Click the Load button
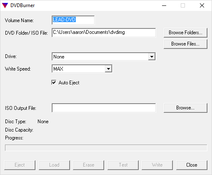The height and width of the screenshot is (175, 212). [x=54, y=165]
